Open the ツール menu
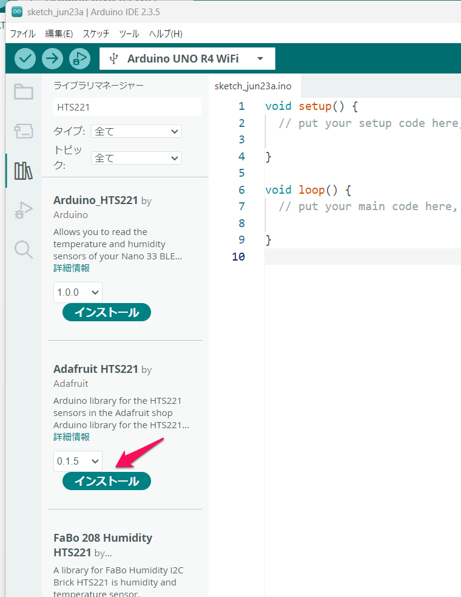Screen dimensions: 461x597 pos(129,34)
